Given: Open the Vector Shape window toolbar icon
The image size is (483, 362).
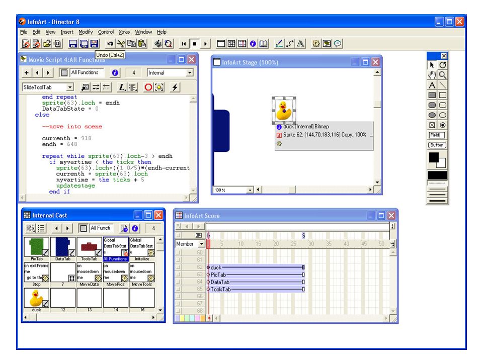Looking at the screenshot, I should (290, 44).
